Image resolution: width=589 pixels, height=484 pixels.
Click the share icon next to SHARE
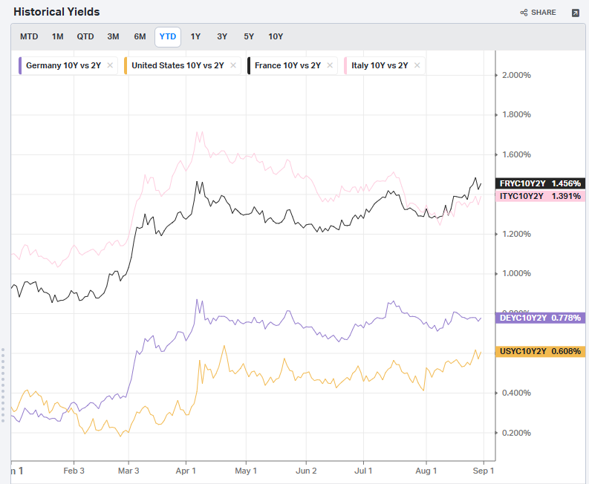pos(524,13)
